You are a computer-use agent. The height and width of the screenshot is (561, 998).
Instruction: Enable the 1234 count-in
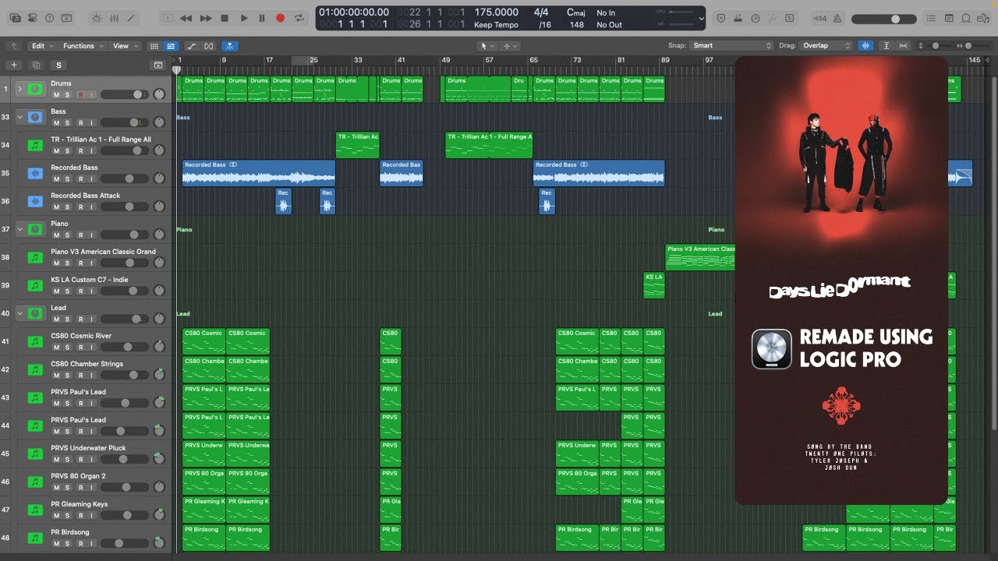point(820,18)
